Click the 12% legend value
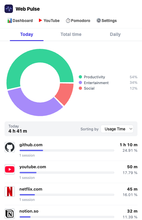142x220 pixels. point(134,88)
